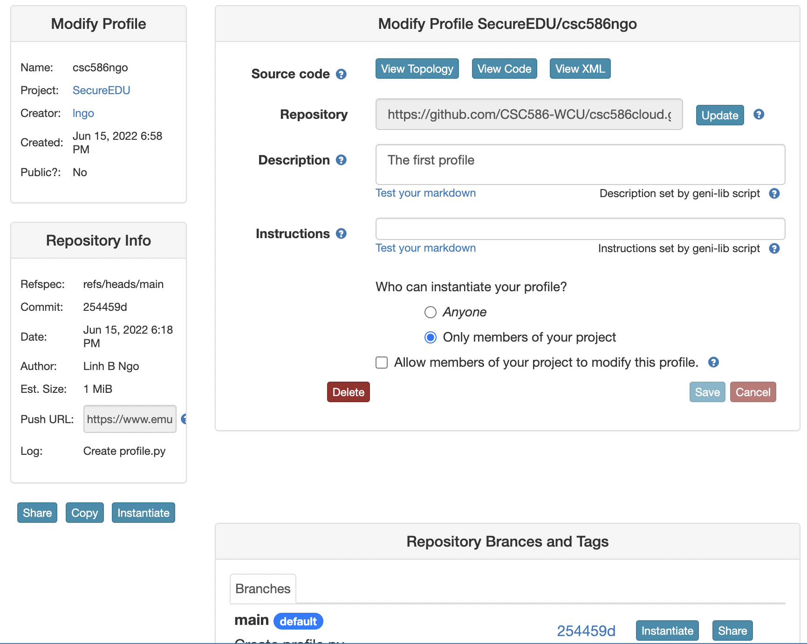Switch to the Branches tab
Viewport: 807px width, 644px height.
tap(263, 589)
